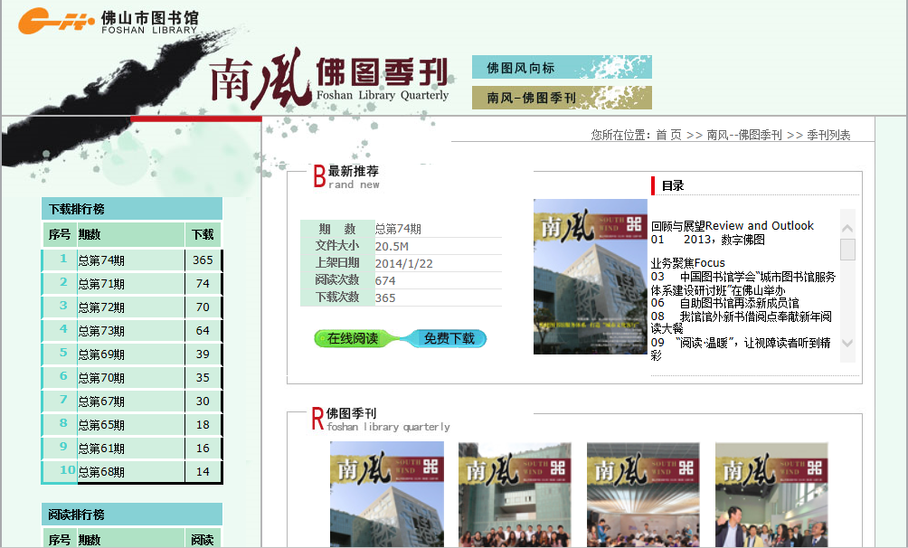Click the 在线阅读 button

(x=353, y=338)
